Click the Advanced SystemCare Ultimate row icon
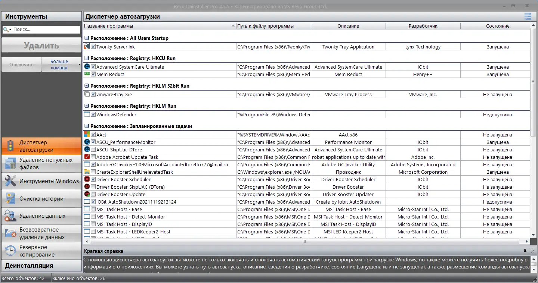 point(87,67)
